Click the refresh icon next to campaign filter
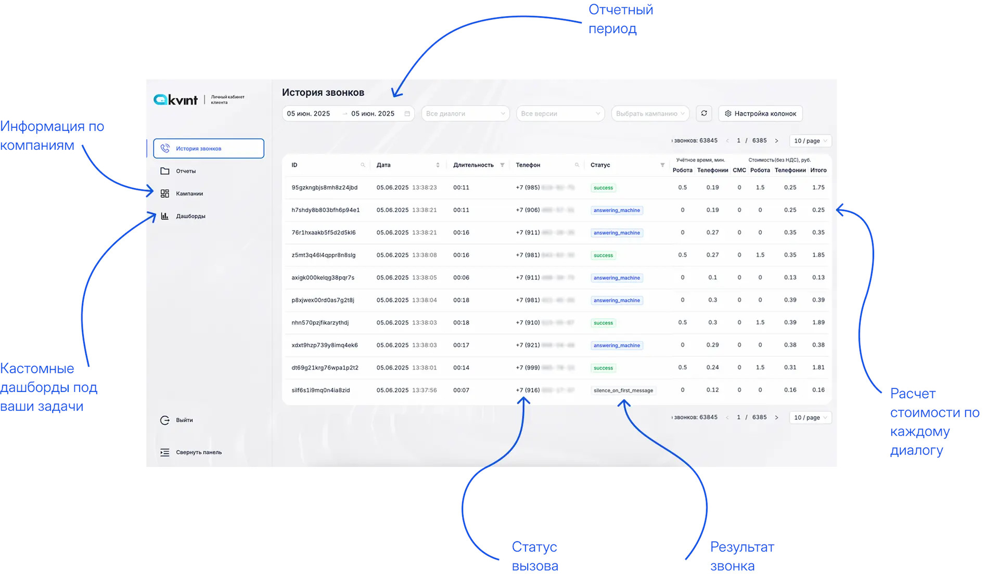The image size is (999, 575). [704, 113]
